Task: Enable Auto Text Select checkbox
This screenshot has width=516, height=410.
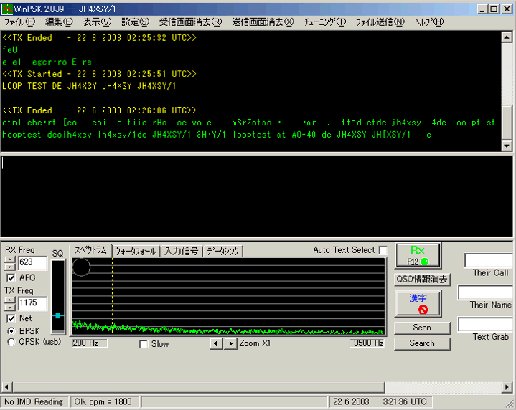Action: (x=383, y=250)
